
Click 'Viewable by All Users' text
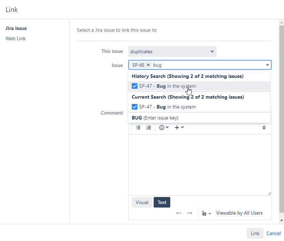239,213
